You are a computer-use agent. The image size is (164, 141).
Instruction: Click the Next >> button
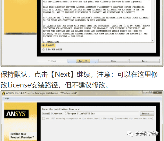click(83, 61)
